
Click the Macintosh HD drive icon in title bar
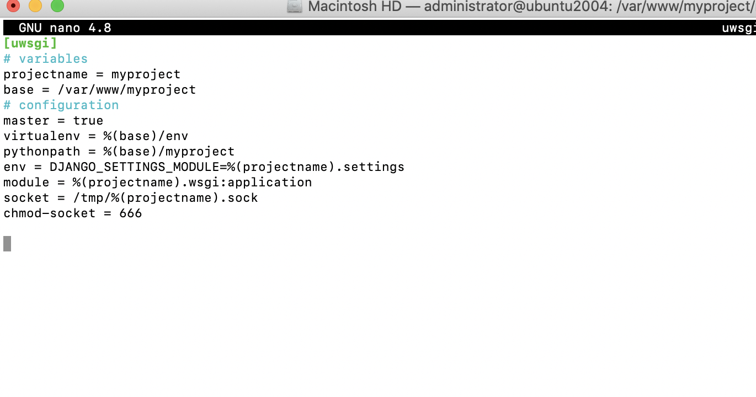(x=295, y=7)
